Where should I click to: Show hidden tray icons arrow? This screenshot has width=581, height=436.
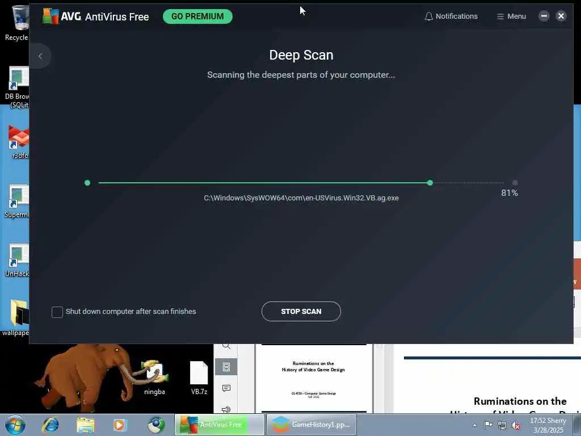click(474, 425)
